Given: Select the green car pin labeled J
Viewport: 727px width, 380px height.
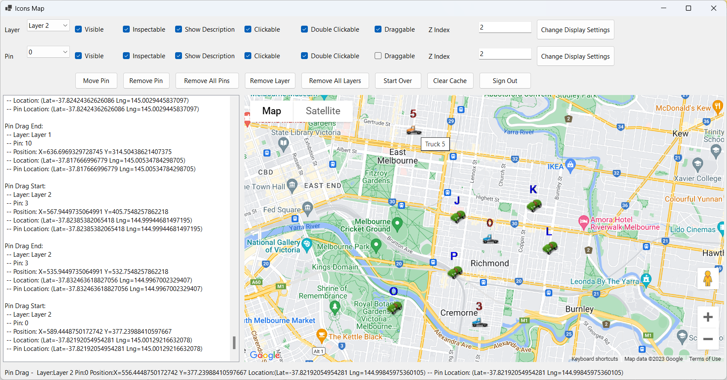Looking at the screenshot, I should click(458, 217).
